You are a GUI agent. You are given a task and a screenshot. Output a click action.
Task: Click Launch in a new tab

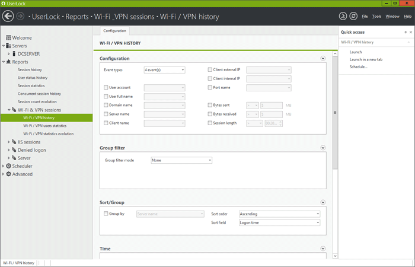click(366, 59)
